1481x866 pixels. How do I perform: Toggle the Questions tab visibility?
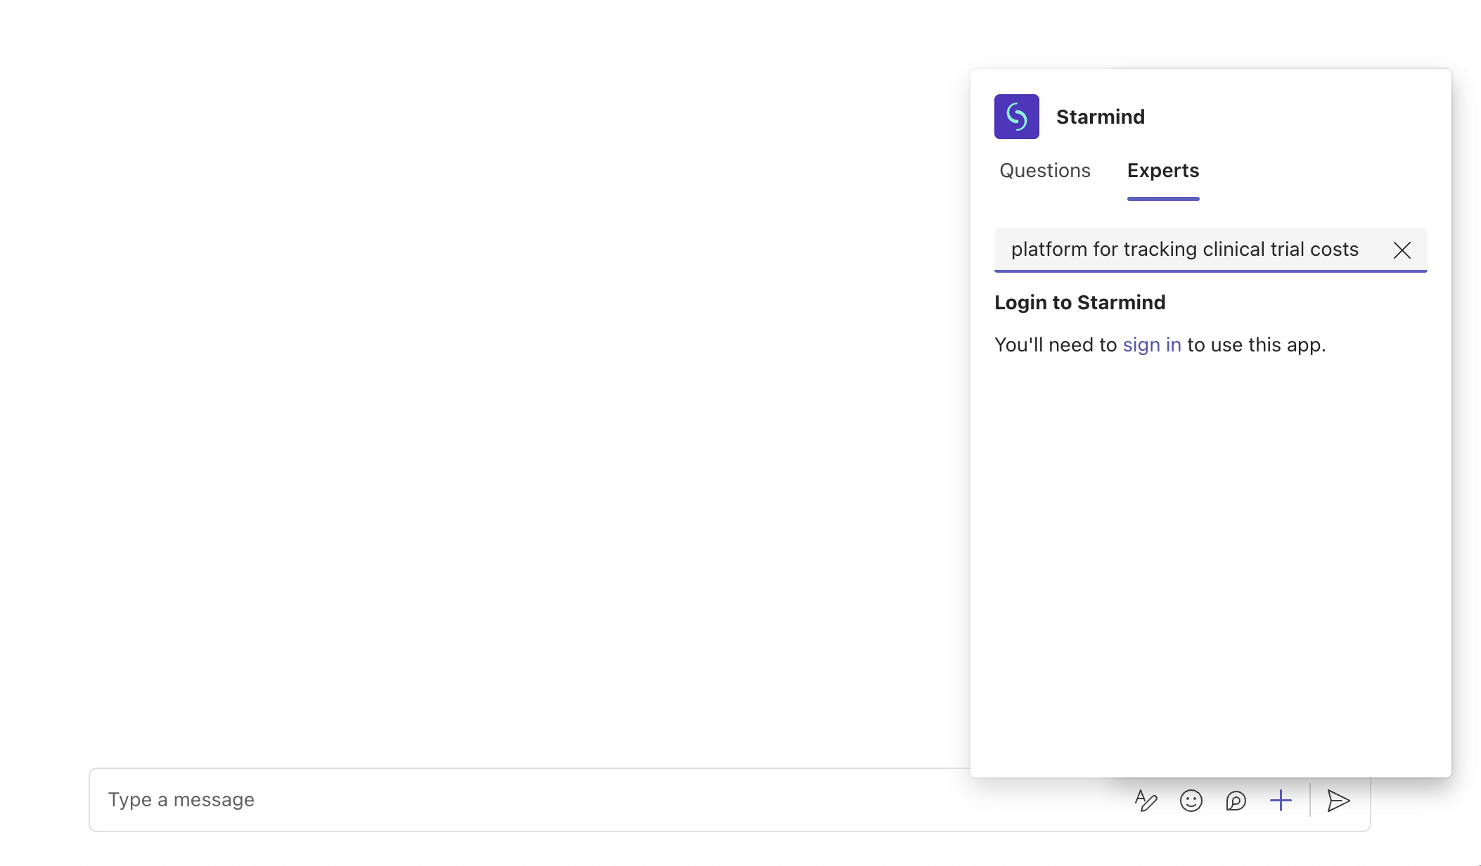[1045, 170]
